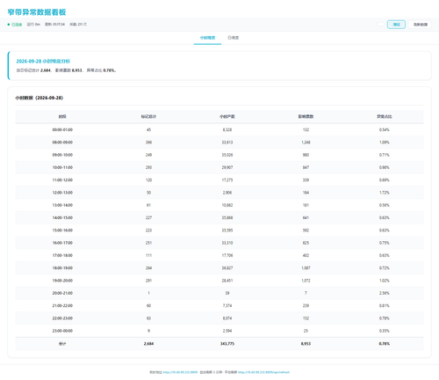Click the 异常占比 column header
Viewport: 439px width, 380px height.
pyautogui.click(x=385, y=117)
